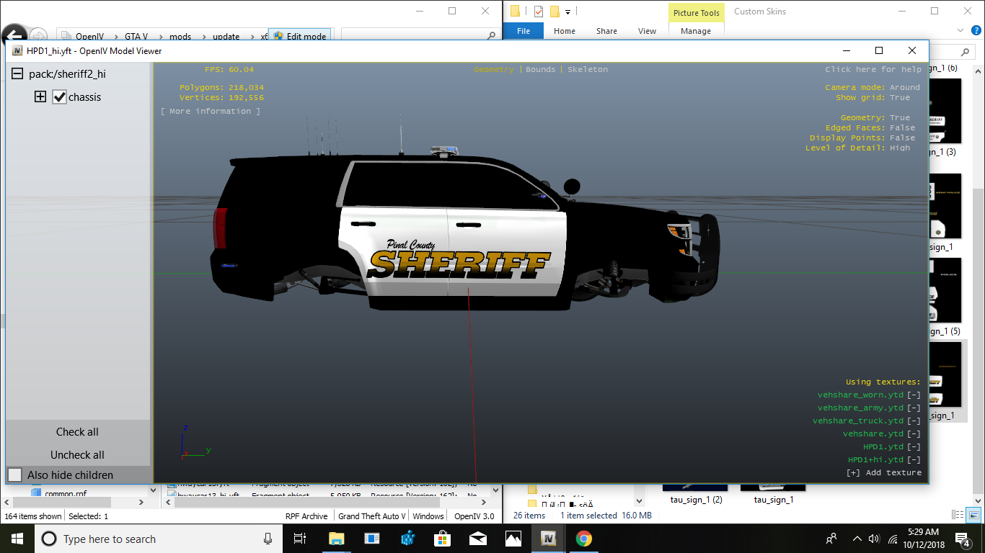Click the Check all button
Image resolution: width=985 pixels, height=553 pixels.
tap(77, 432)
